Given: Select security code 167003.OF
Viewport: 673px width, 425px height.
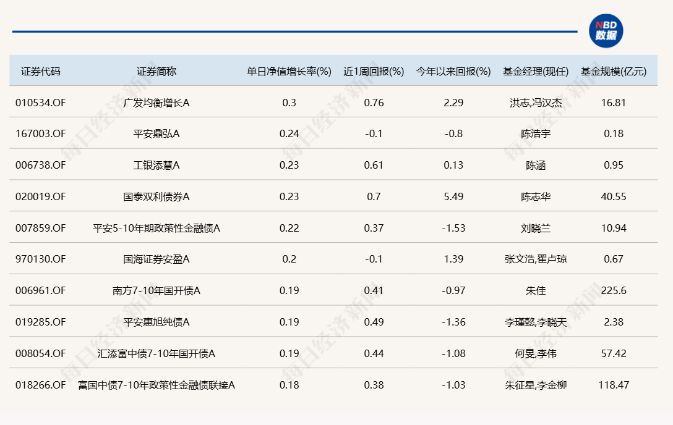Looking at the screenshot, I should click(40, 133).
